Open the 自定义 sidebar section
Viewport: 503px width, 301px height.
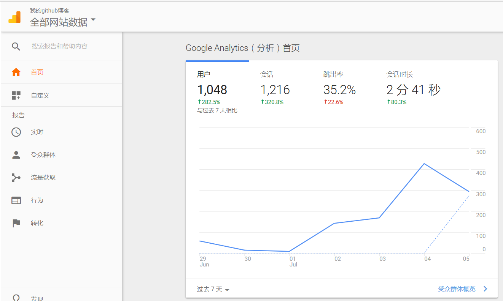pos(62,95)
